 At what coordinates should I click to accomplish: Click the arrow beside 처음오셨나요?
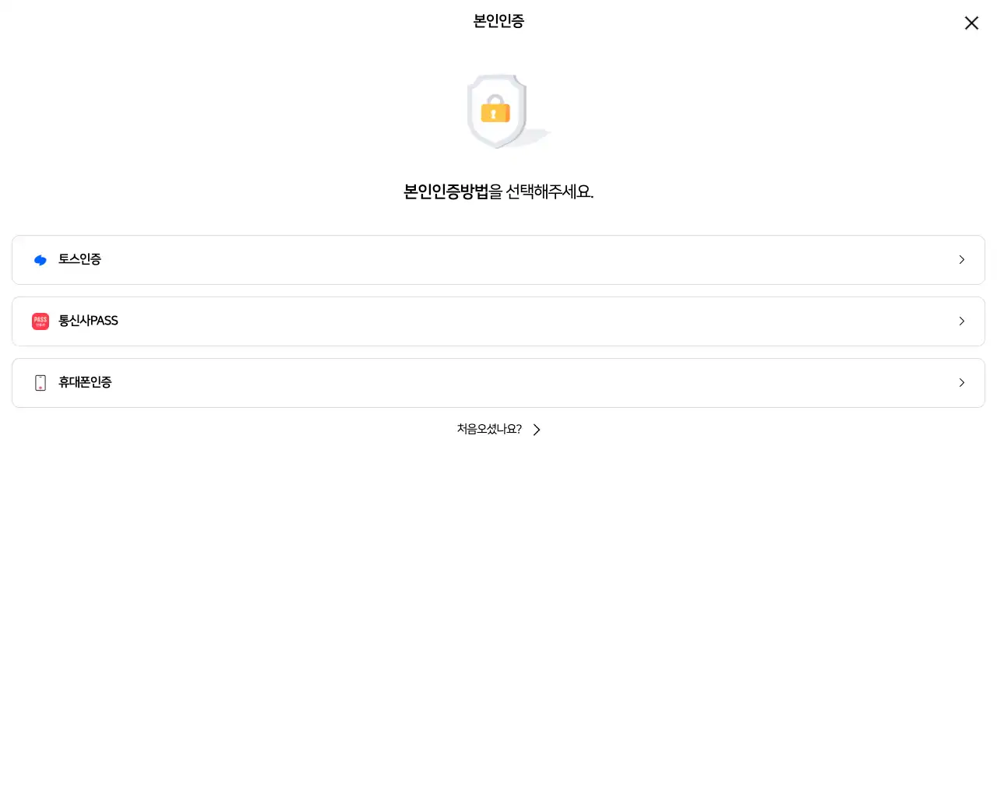pos(537,430)
